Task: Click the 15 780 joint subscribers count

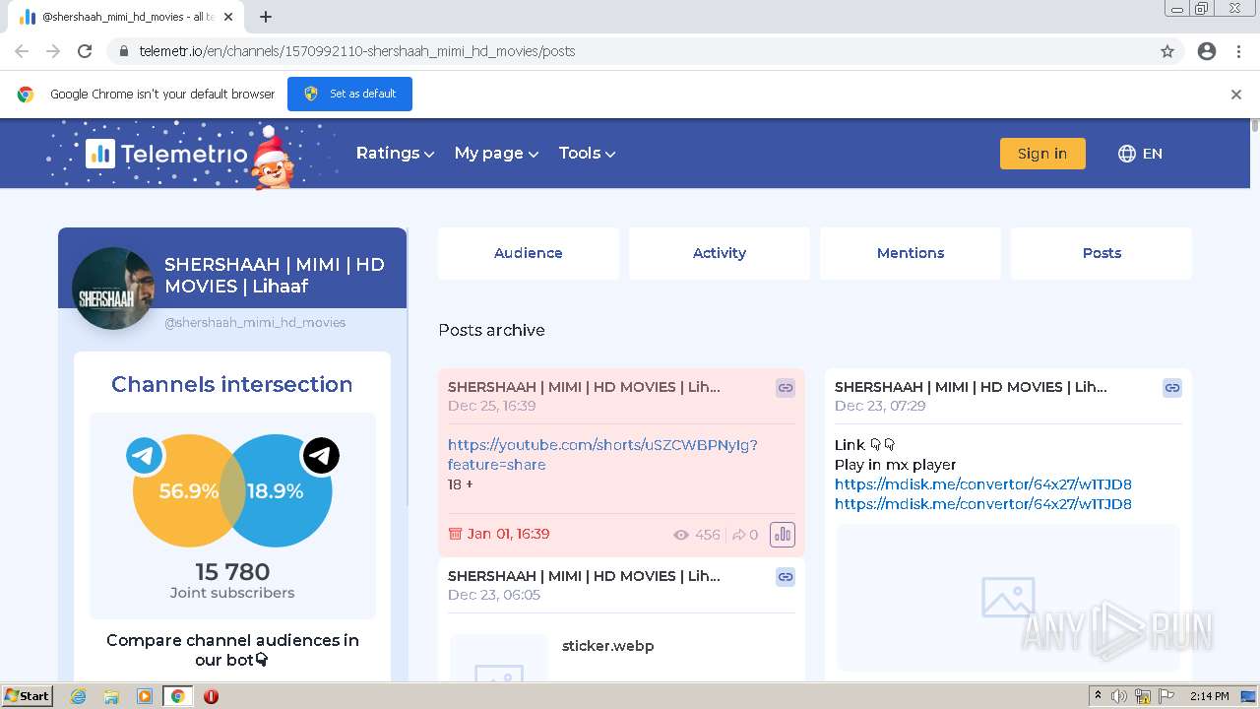Action: click(x=232, y=572)
